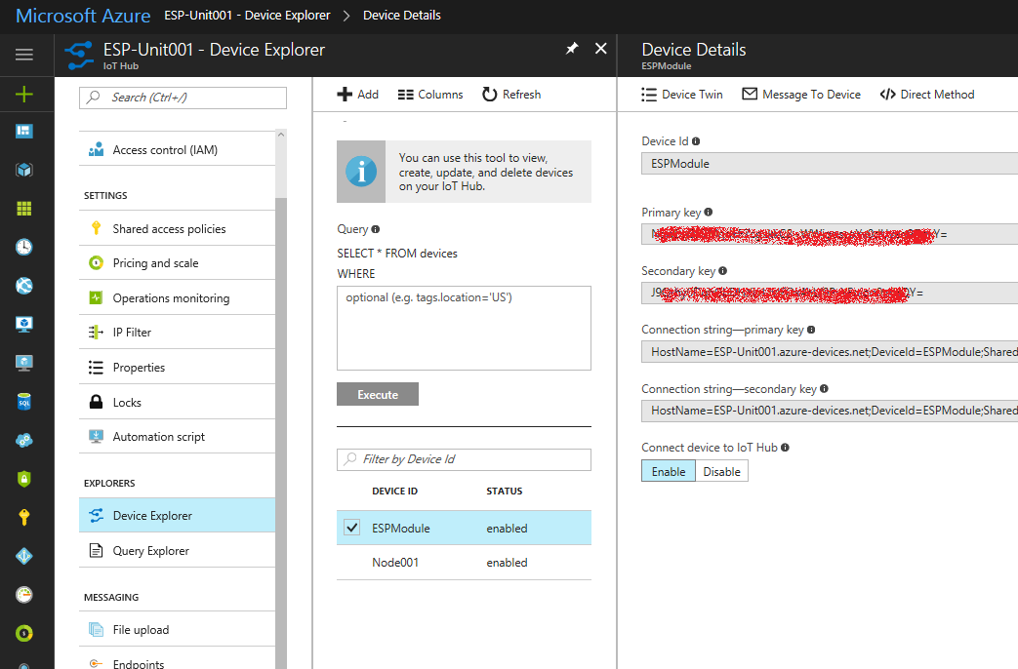Open Device Twin

(681, 94)
